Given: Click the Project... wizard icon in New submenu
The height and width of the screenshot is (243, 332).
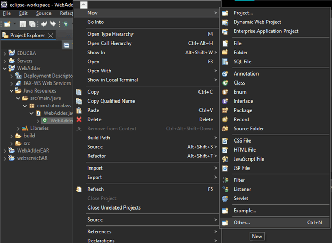Looking at the screenshot, I should coord(225,13).
